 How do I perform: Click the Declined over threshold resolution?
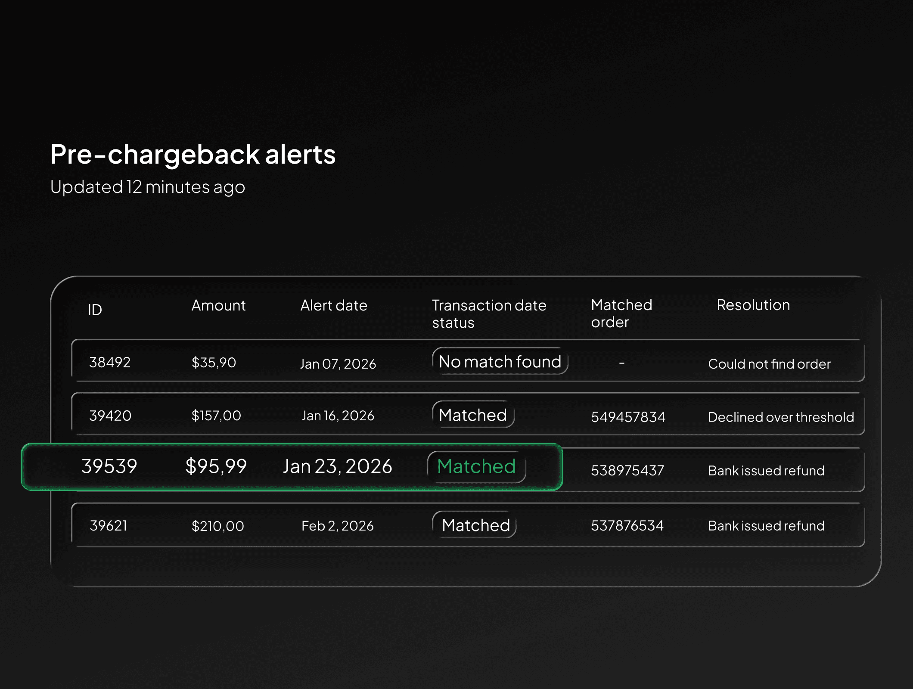[780, 417]
